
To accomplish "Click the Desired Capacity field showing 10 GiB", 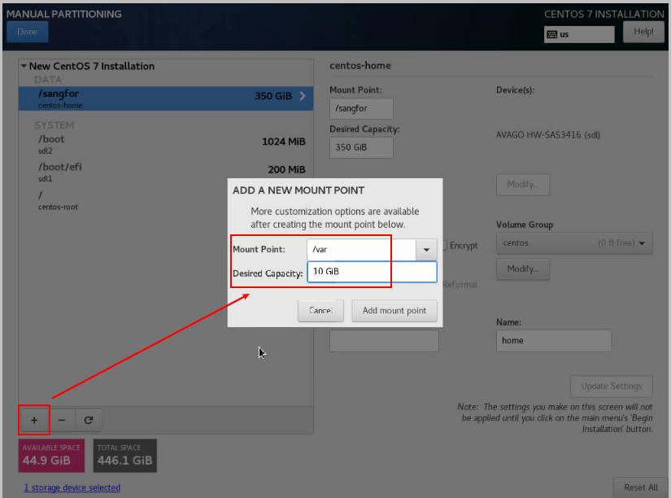I will (372, 272).
